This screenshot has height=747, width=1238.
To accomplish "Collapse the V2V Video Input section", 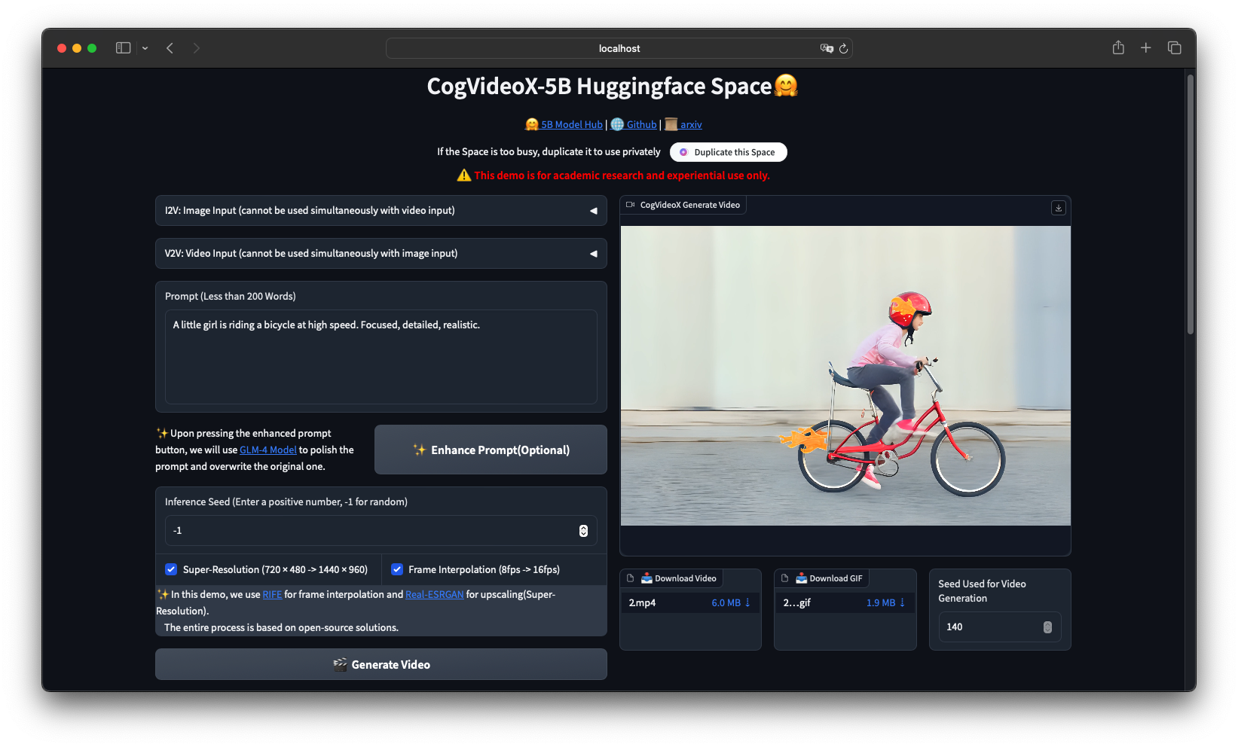I will [593, 254].
